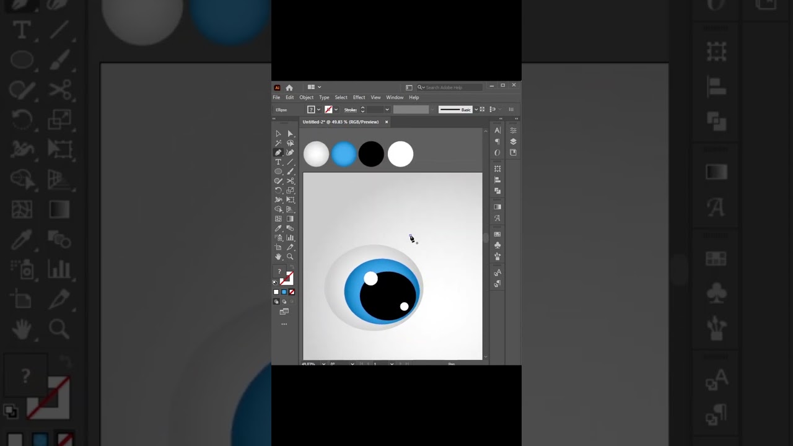Viewport: 793px width, 446px height.
Task: Open the Object menu
Action: click(307, 97)
